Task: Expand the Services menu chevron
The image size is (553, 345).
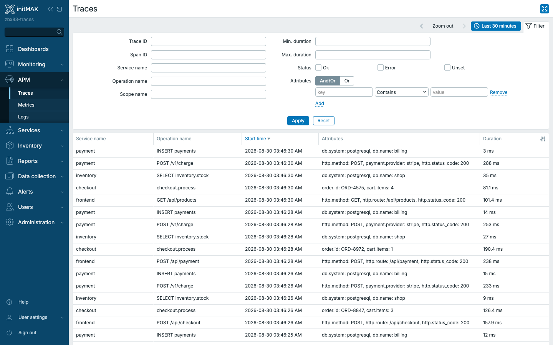Action: coord(62,131)
